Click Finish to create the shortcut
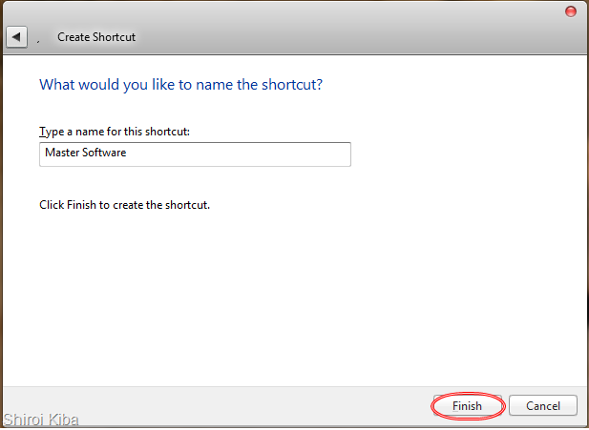589x430 pixels. point(468,405)
